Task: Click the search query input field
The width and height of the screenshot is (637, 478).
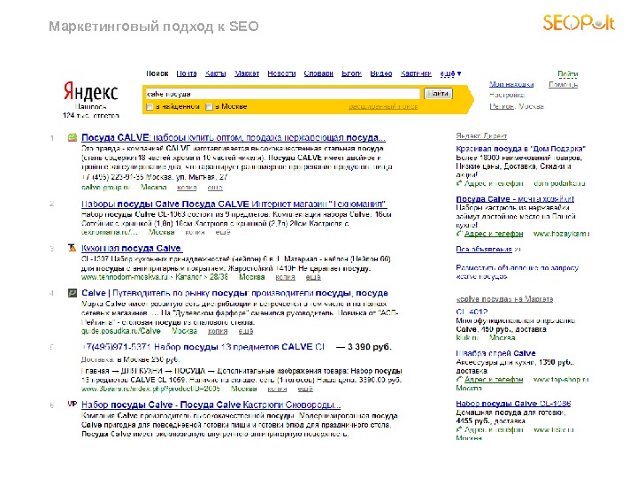Action: click(282, 94)
